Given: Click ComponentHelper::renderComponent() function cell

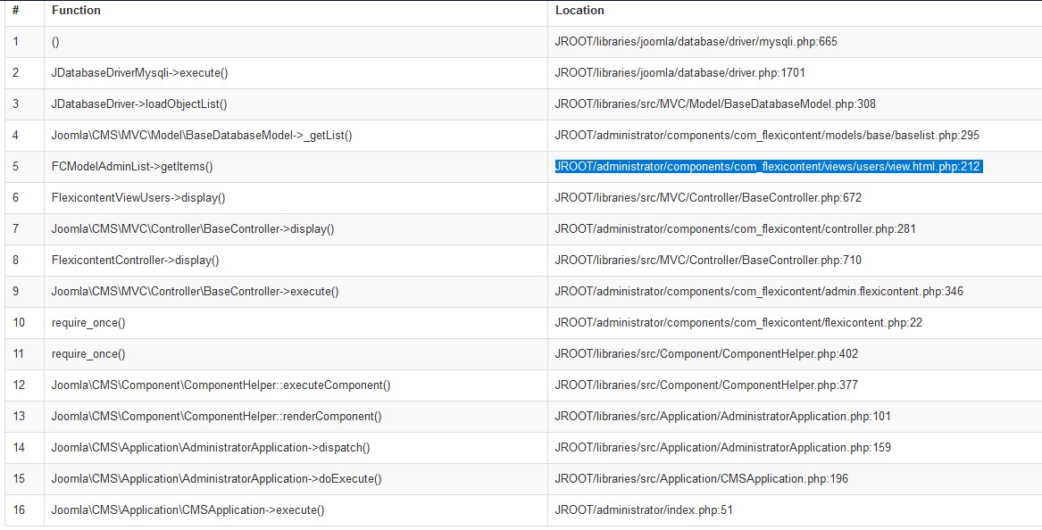Looking at the screenshot, I should [x=216, y=417].
